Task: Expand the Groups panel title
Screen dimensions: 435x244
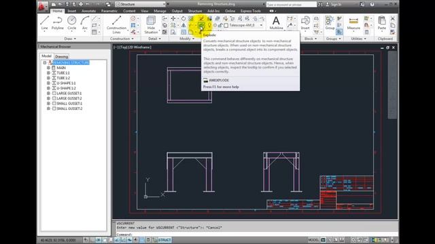Action: click(x=334, y=39)
